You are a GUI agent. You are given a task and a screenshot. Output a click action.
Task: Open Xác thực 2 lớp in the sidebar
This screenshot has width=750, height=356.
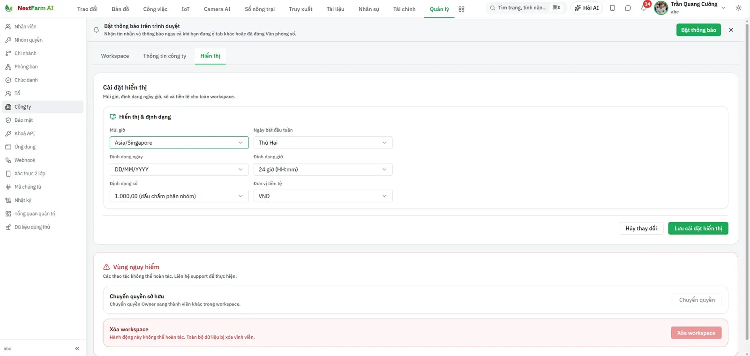(x=43, y=173)
